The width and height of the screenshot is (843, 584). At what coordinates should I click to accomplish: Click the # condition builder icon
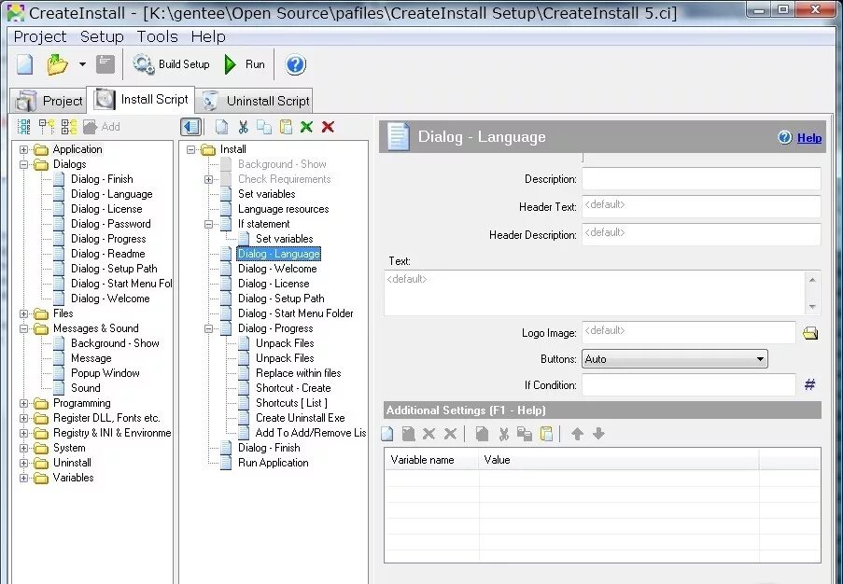pos(809,384)
